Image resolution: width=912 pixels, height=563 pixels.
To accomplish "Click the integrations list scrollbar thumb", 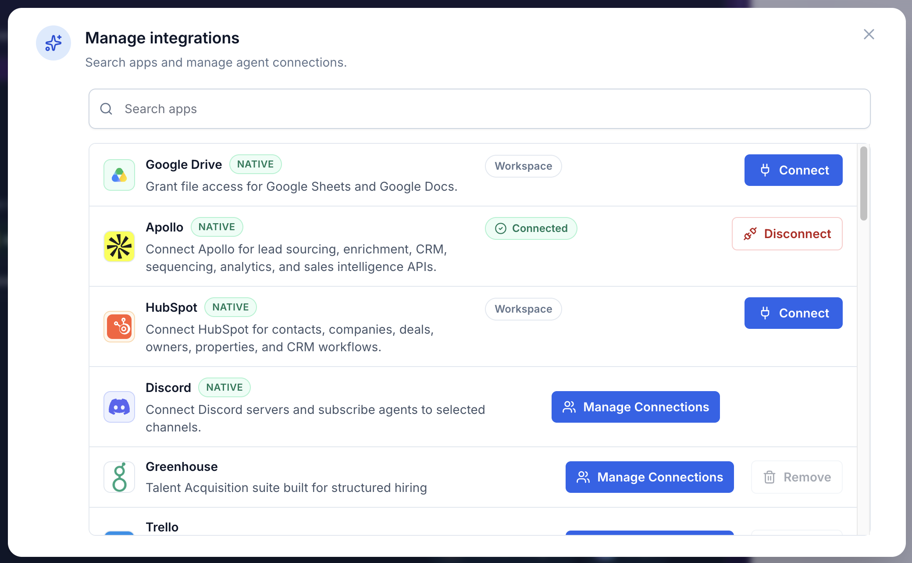I will pyautogui.click(x=863, y=183).
